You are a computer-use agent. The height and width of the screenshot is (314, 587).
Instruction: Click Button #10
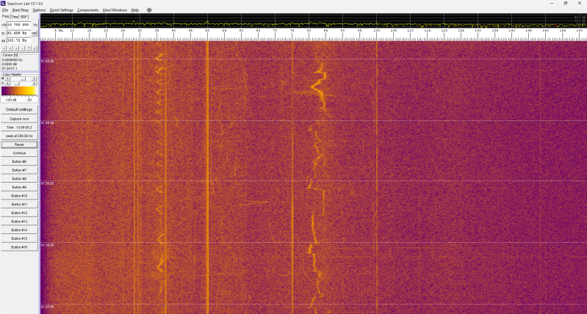point(19,196)
